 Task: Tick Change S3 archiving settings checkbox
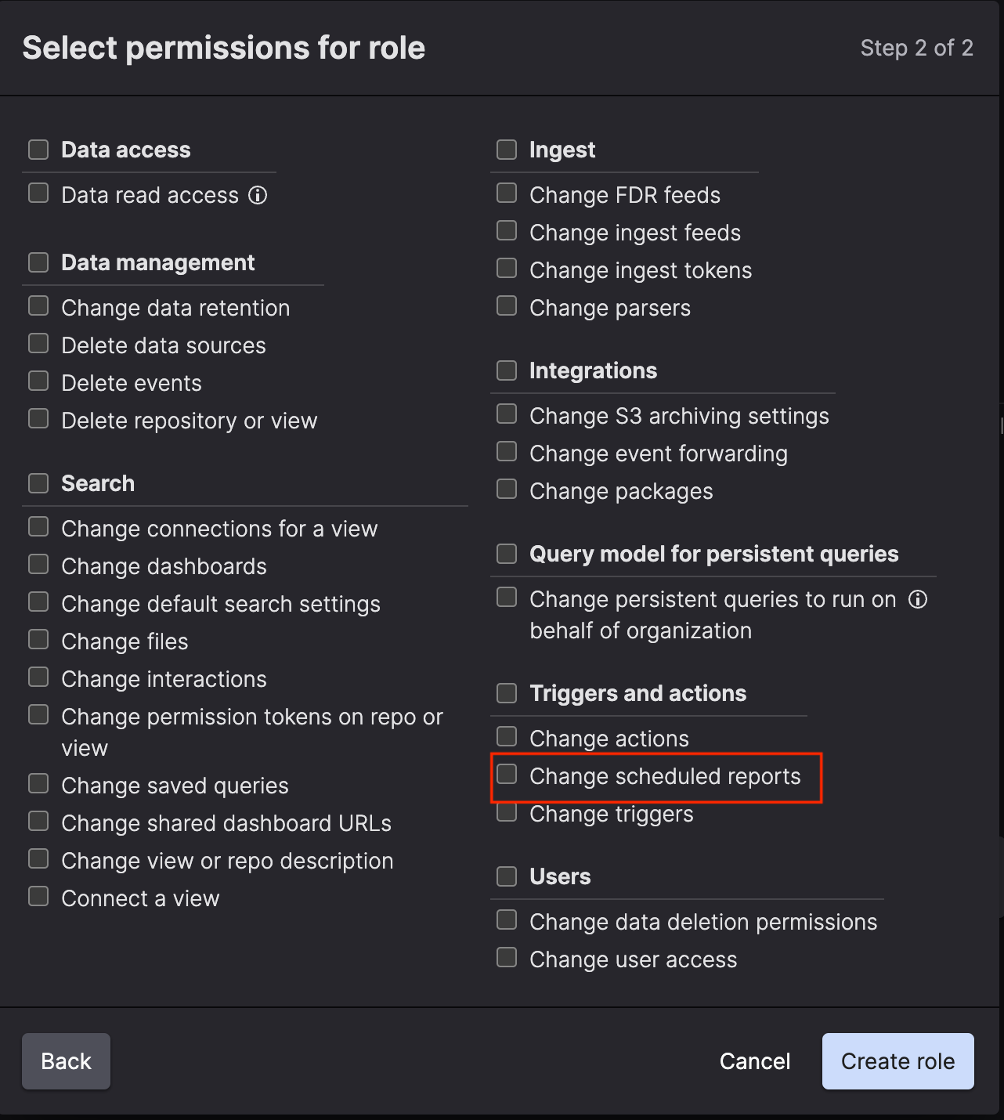(507, 414)
